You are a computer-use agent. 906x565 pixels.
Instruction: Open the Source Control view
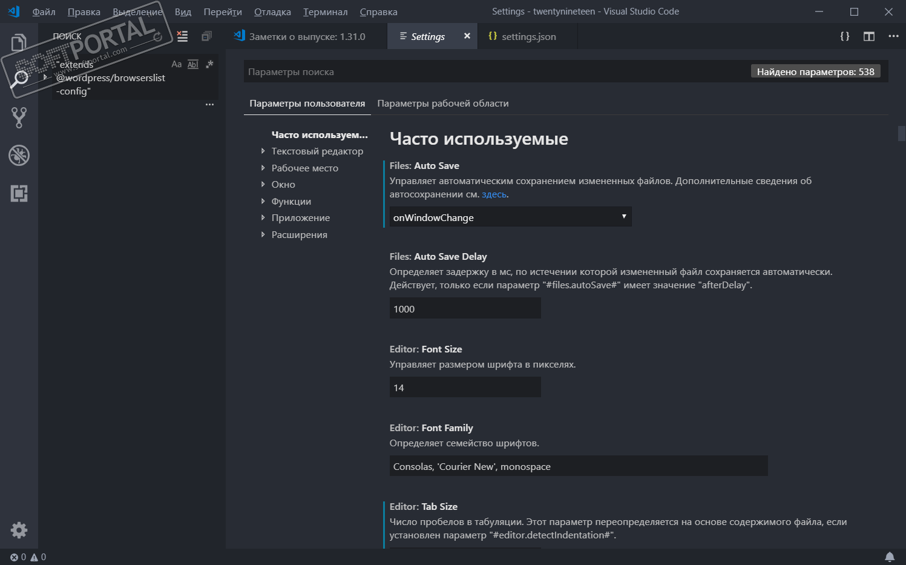tap(19, 117)
